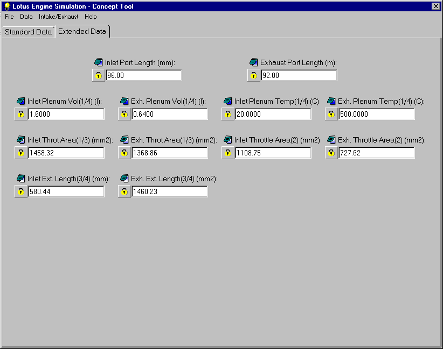Open the File menu
443x349 pixels.
[9, 17]
